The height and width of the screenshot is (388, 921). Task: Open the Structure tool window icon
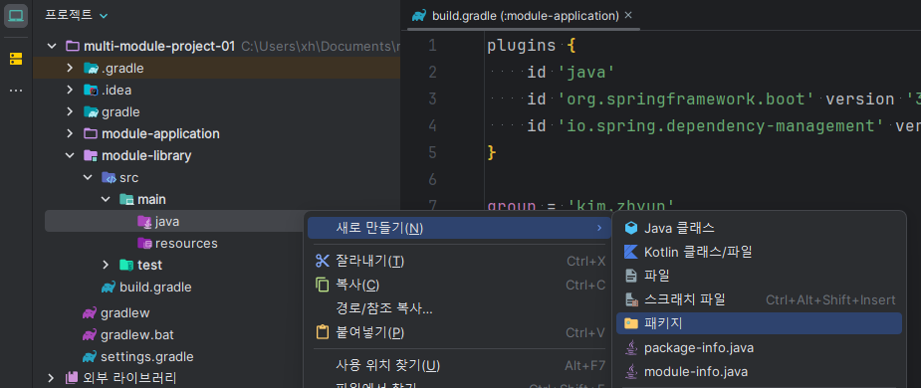click(x=16, y=59)
